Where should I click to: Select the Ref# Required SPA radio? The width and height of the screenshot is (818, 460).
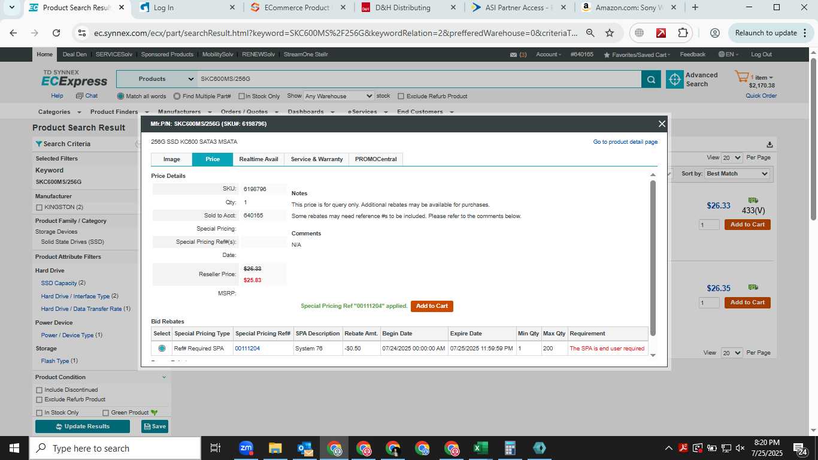point(162,349)
